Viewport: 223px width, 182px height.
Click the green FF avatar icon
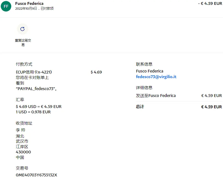tap(6, 6)
